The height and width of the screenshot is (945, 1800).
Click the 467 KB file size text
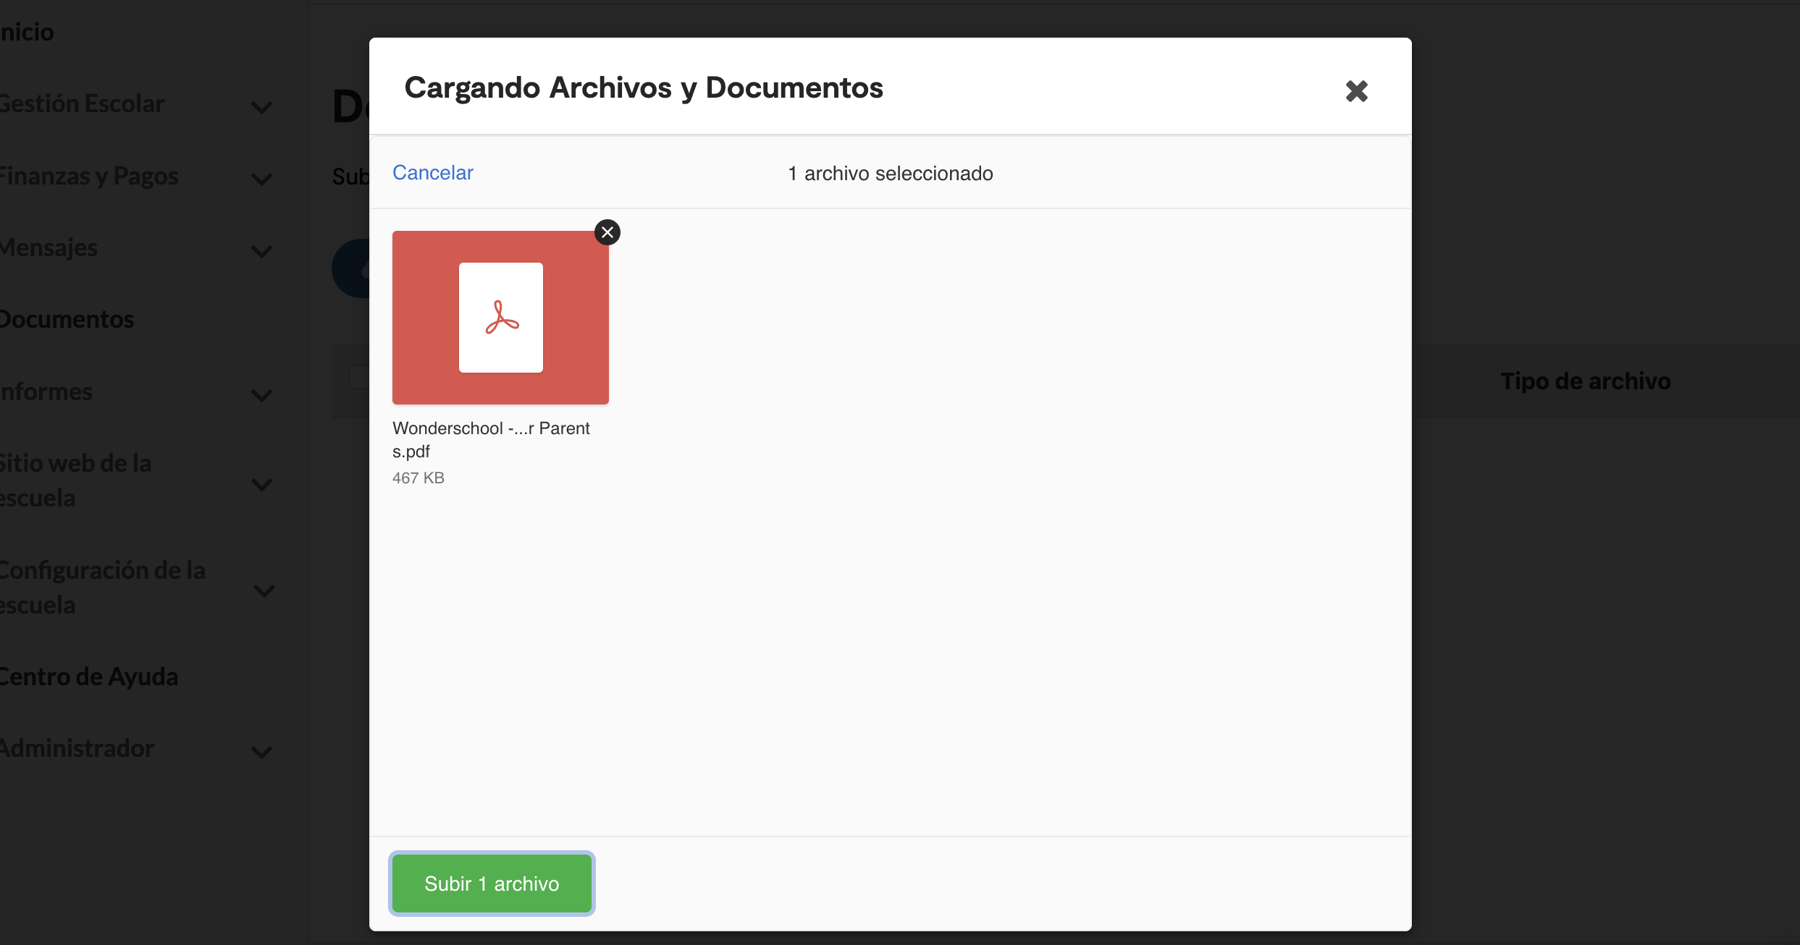(419, 478)
